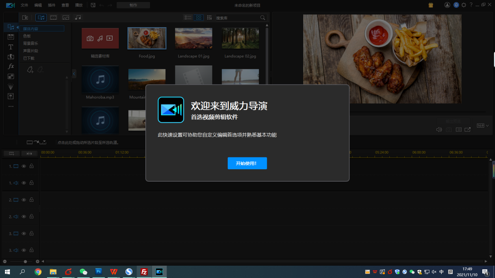This screenshot has width=495, height=278.
Task: Hide video track 3 using eye icon
Action: click(24, 234)
